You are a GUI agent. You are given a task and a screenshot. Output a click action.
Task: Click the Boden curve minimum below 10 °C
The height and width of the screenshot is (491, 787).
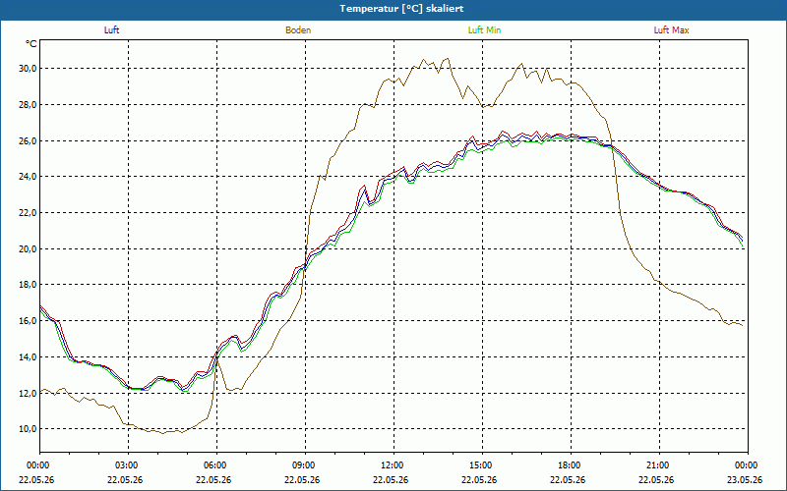coord(162,433)
